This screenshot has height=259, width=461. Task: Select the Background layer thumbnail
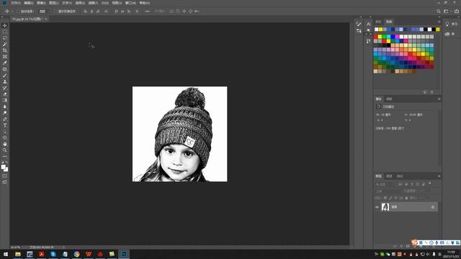click(385, 207)
